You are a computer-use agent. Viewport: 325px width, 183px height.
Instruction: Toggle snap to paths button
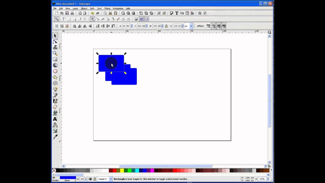click(92, 19)
